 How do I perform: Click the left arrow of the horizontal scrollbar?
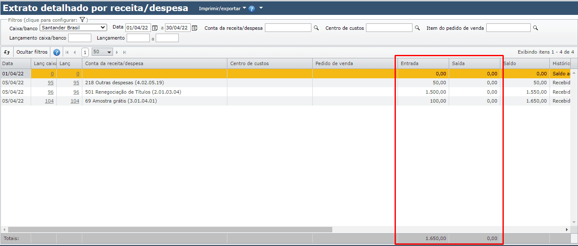(4, 229)
